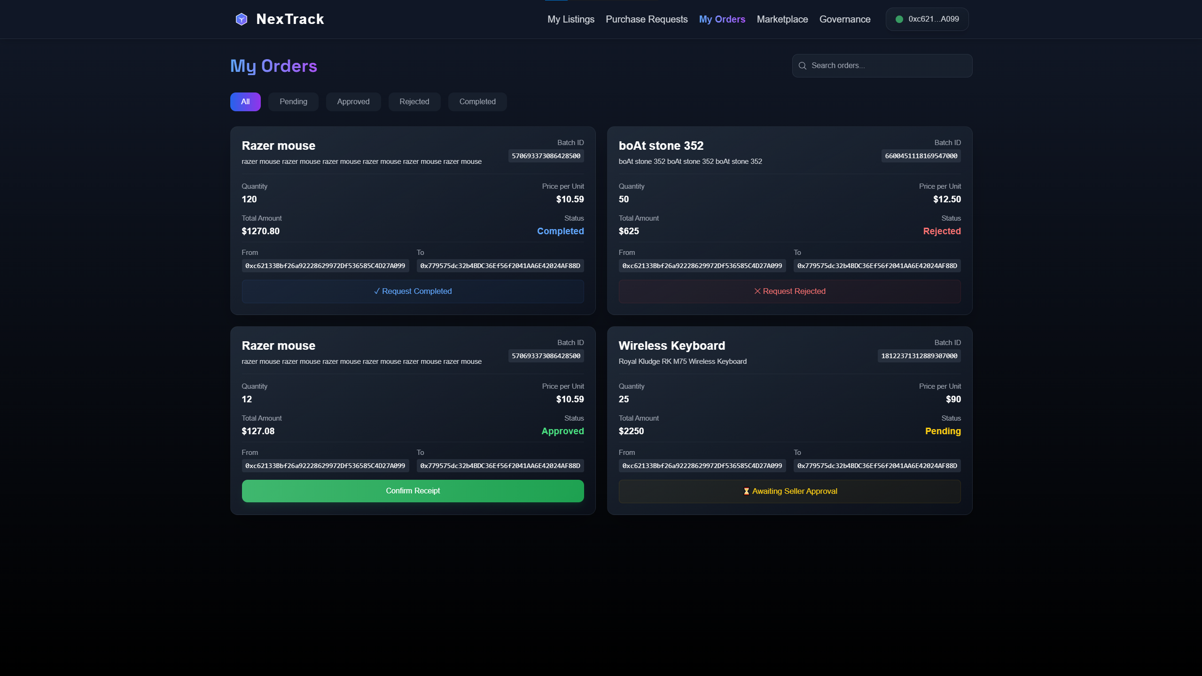
Task: Show only Approved orders
Action: pyautogui.click(x=353, y=101)
